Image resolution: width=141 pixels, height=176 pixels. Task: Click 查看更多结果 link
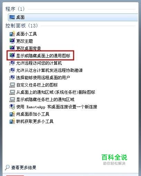coord(24,167)
